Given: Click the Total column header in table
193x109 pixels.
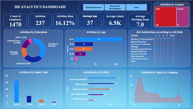Looking at the screenshot, I should (172, 36).
